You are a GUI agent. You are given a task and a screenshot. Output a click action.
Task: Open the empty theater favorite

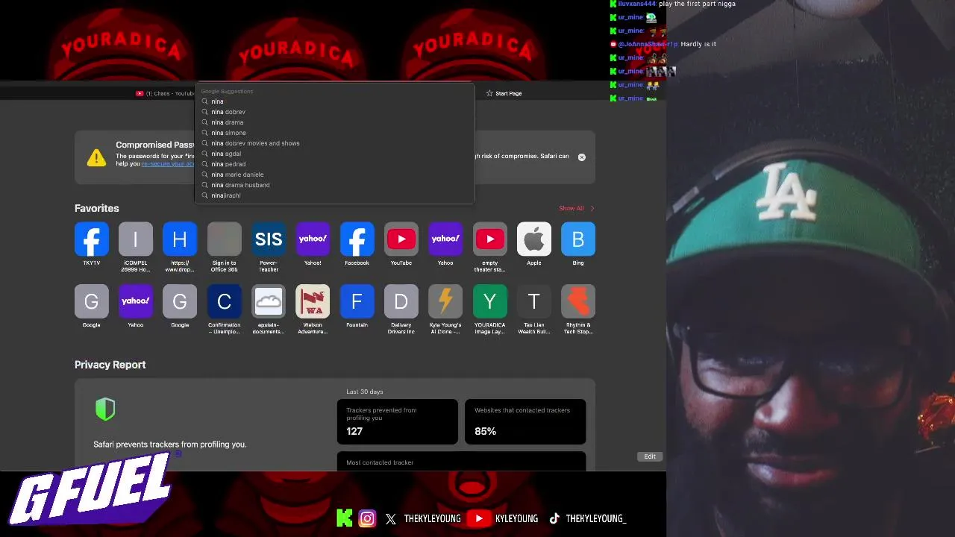[x=489, y=239]
